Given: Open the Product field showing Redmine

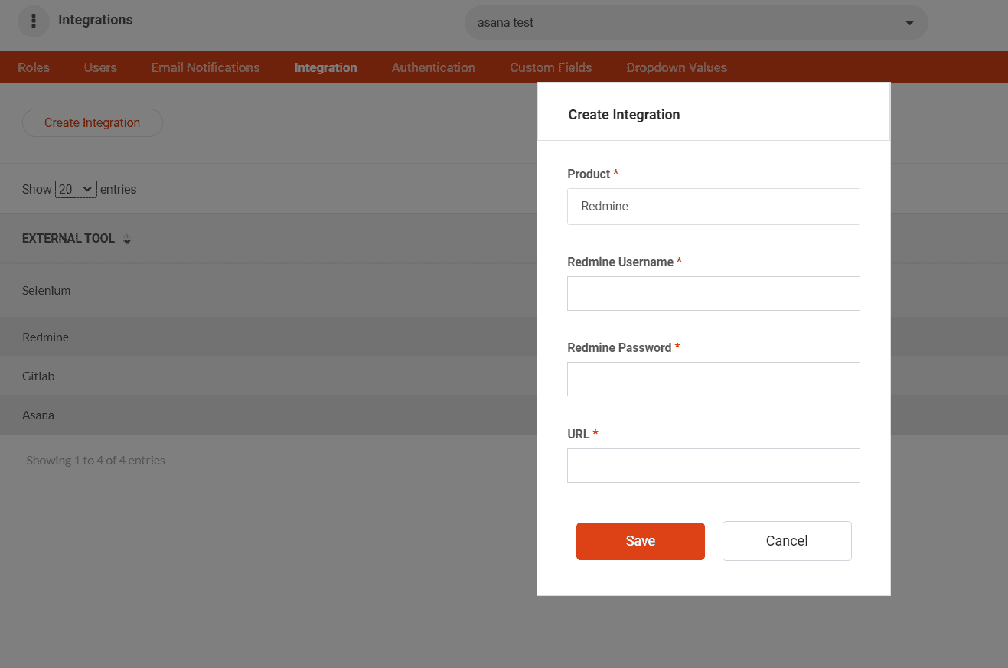Looking at the screenshot, I should point(713,207).
